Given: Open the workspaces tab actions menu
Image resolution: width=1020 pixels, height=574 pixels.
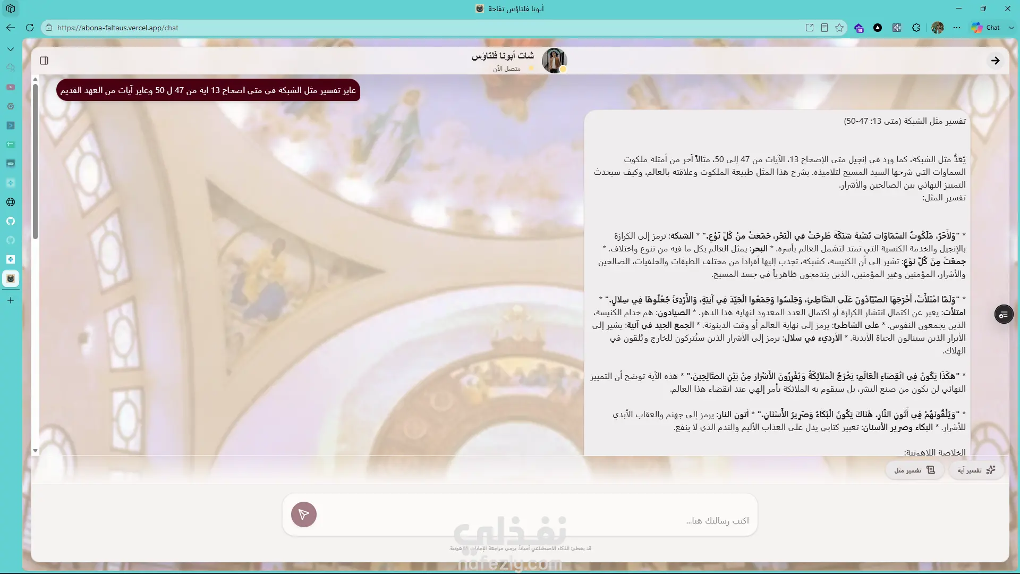Looking at the screenshot, I should coord(11,9).
